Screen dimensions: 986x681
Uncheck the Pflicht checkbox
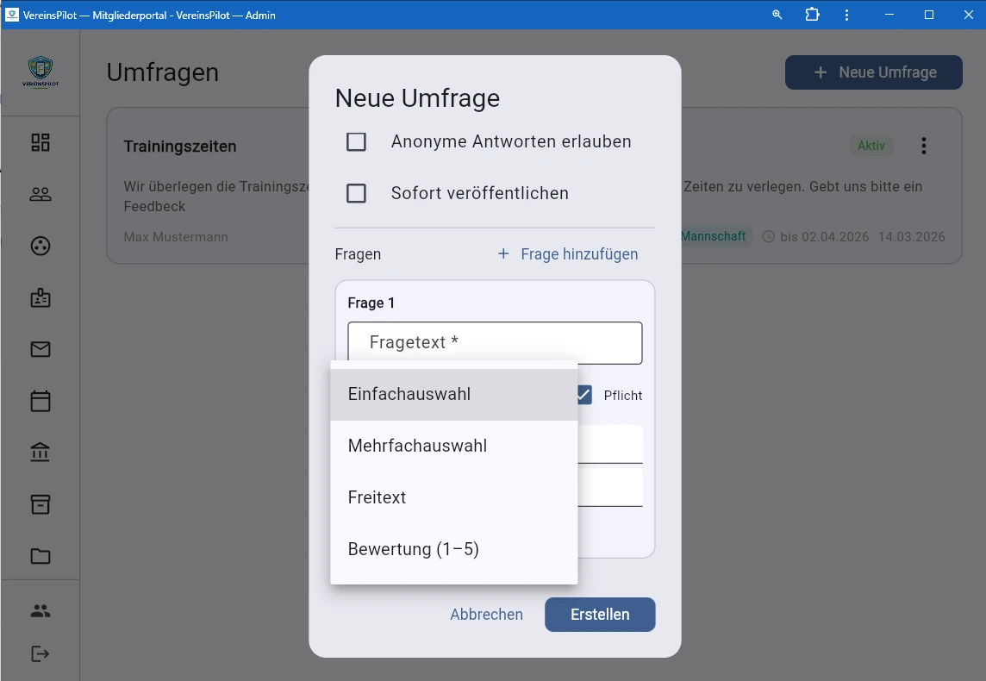584,395
